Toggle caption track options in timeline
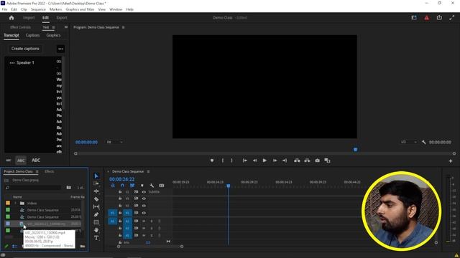 [x=161, y=186]
